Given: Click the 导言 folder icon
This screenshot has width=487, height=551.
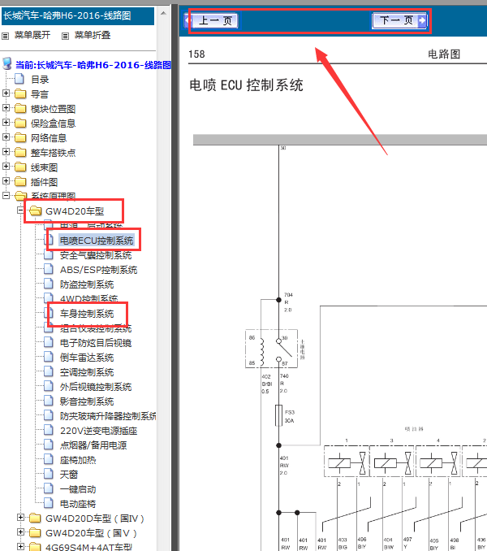Looking at the screenshot, I should point(20,93).
